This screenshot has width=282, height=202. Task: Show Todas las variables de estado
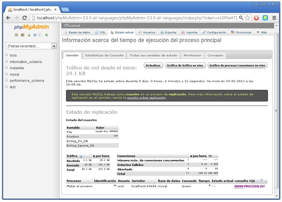point(153,55)
